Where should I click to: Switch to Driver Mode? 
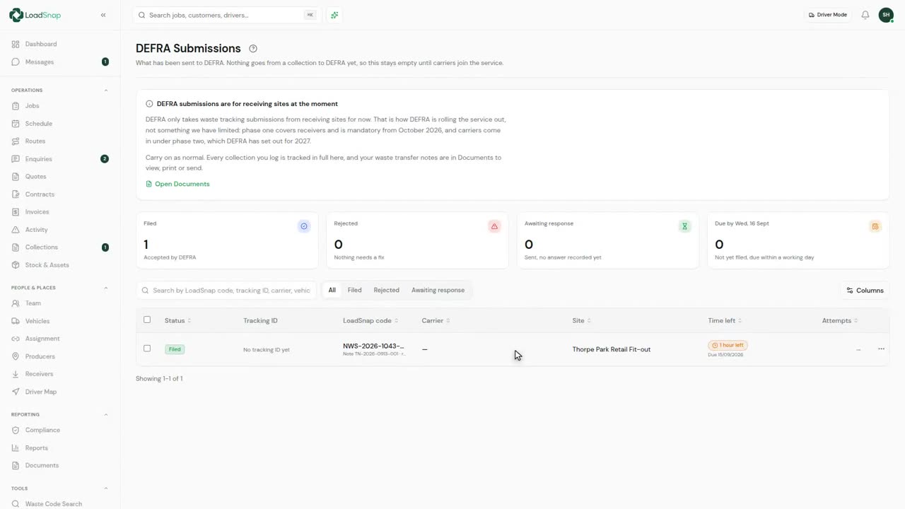click(827, 15)
